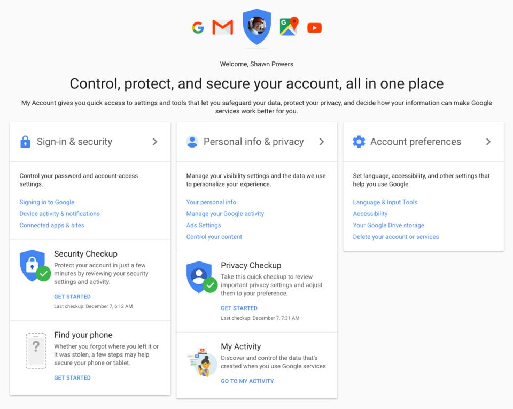Click Delete your account or services
513x409 pixels.
pyautogui.click(x=396, y=237)
